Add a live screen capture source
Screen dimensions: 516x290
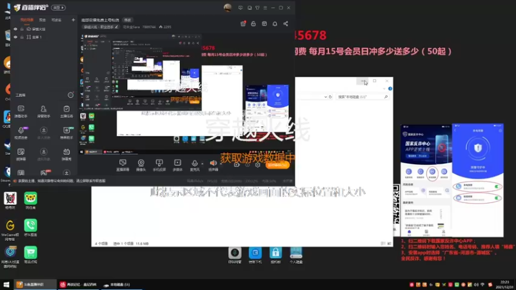point(123,165)
